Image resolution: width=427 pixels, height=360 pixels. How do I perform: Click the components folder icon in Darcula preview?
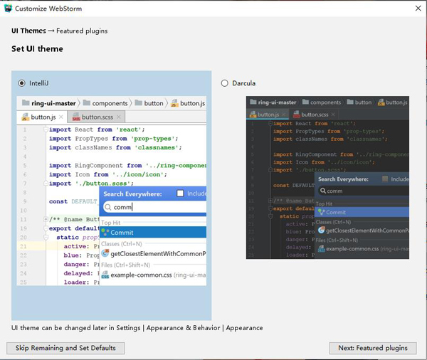click(x=305, y=102)
